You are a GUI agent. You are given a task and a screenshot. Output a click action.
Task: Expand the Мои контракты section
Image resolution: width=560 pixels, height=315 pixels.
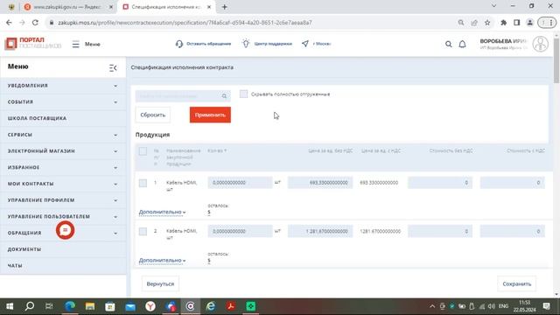[x=115, y=184]
